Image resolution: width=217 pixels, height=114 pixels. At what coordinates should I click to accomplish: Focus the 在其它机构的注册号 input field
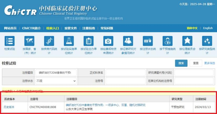pos(194,81)
